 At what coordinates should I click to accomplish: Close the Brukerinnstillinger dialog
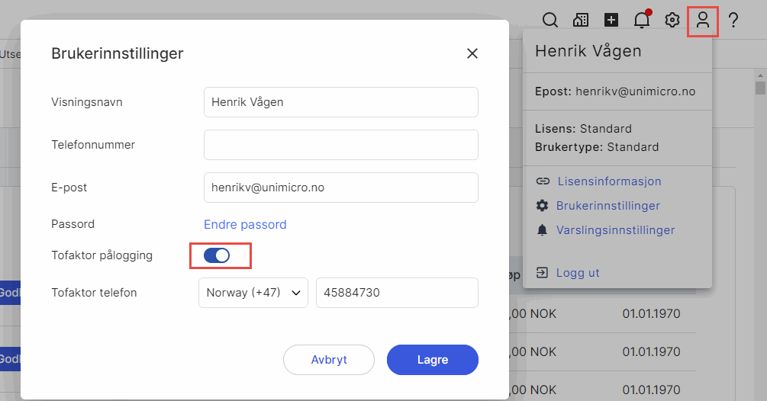[472, 53]
